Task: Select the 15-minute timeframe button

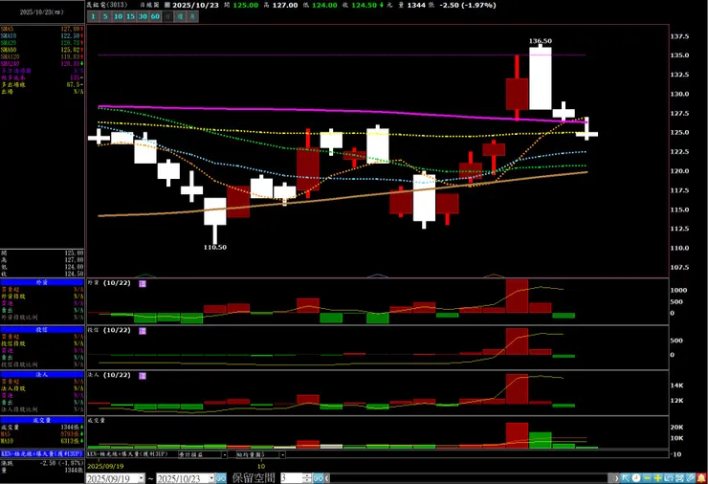Action: 130,16
